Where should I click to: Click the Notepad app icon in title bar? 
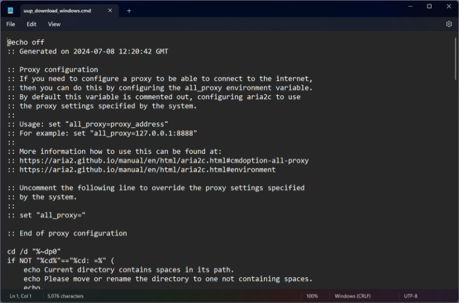click(x=10, y=10)
